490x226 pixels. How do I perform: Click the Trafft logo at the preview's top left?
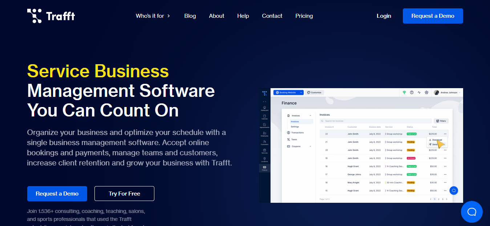point(264,93)
